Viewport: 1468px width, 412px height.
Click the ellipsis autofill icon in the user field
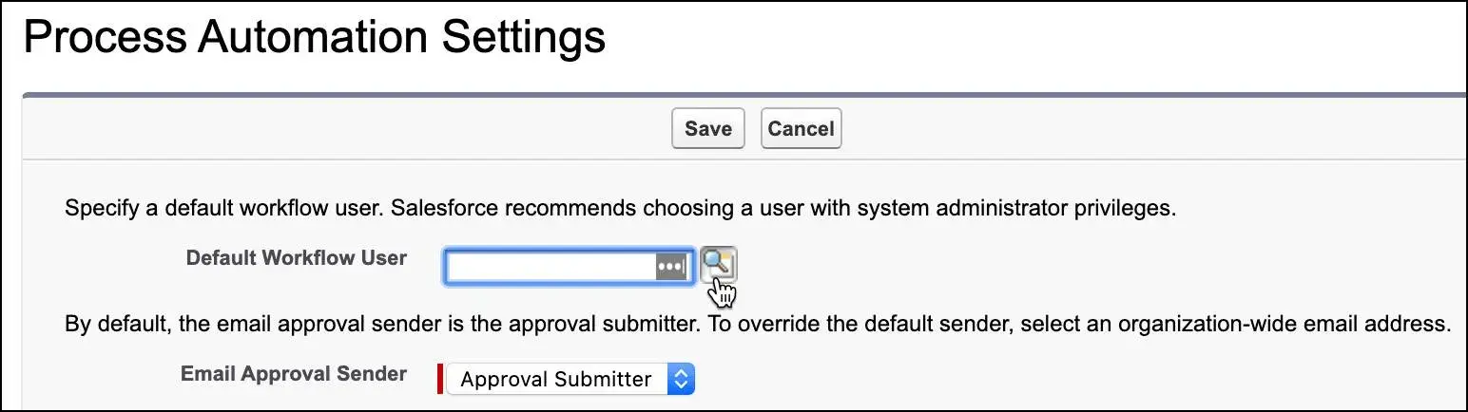click(670, 267)
